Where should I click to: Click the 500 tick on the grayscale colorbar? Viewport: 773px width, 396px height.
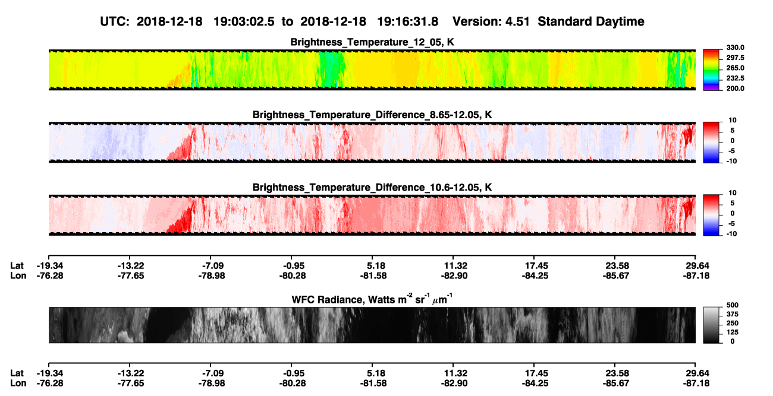tap(733, 305)
